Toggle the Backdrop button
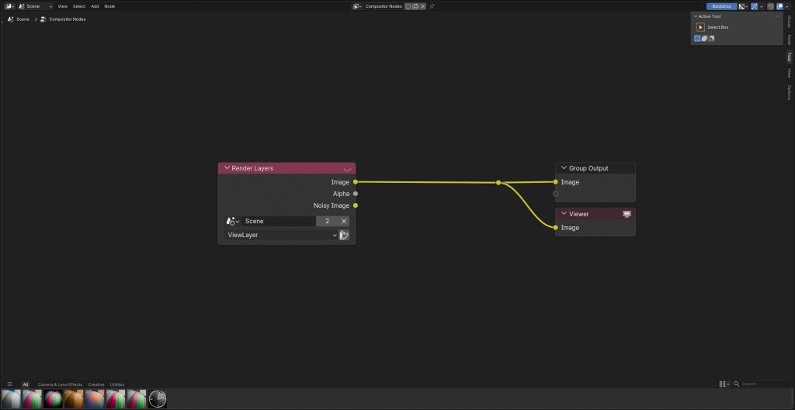Viewport: 795px width, 410px height. pyautogui.click(x=721, y=6)
